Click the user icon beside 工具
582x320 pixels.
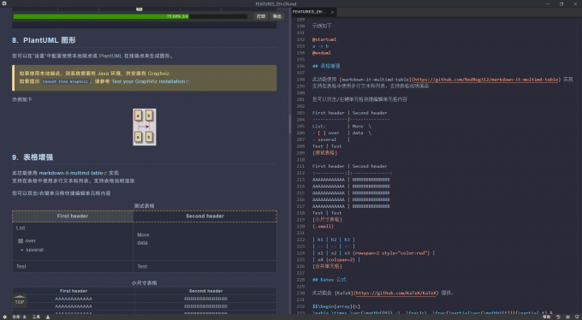click(48, 317)
